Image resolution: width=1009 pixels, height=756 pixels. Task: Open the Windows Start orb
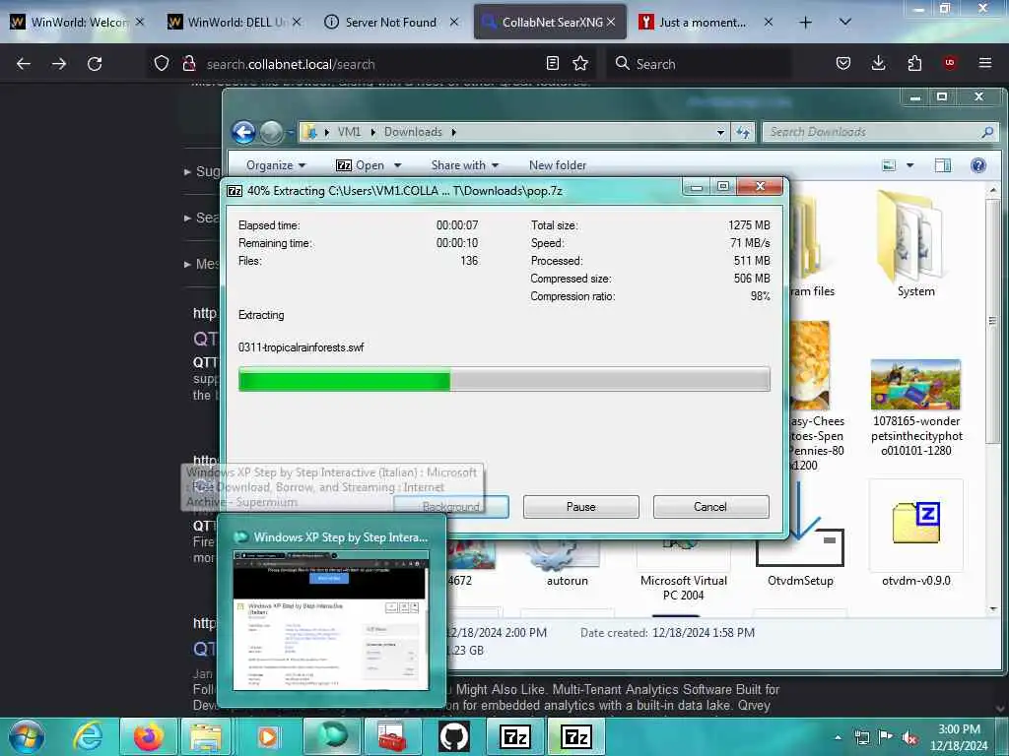(27, 736)
